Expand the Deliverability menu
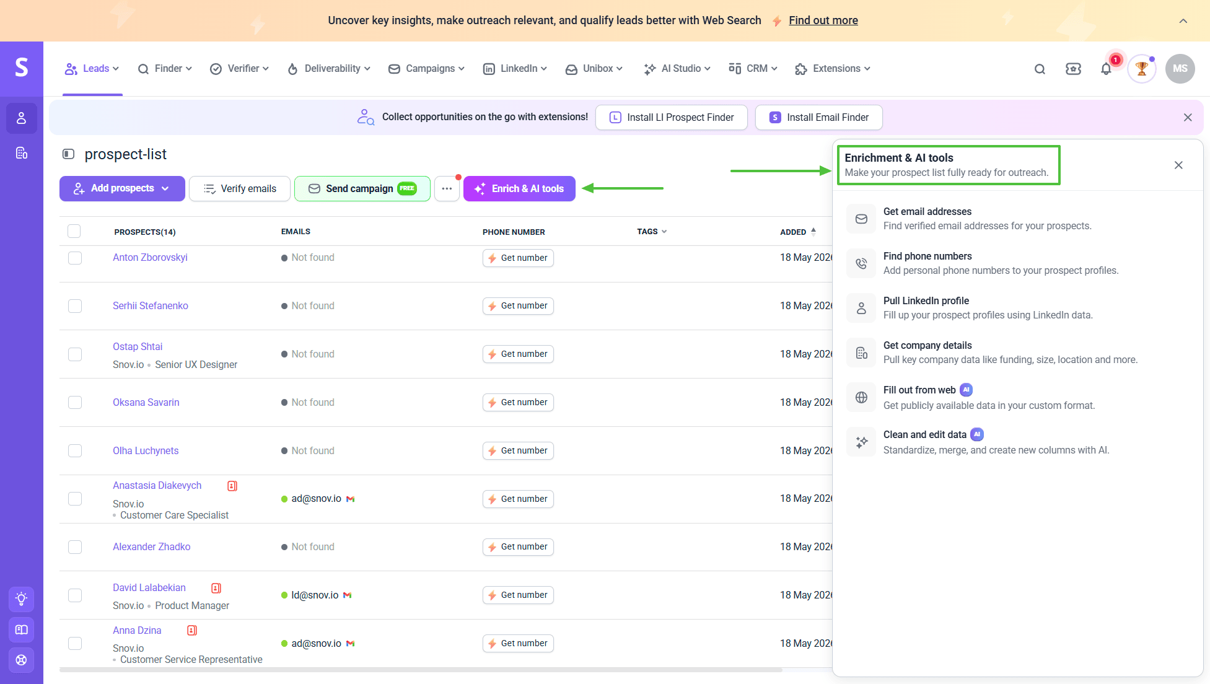 [x=329, y=69]
